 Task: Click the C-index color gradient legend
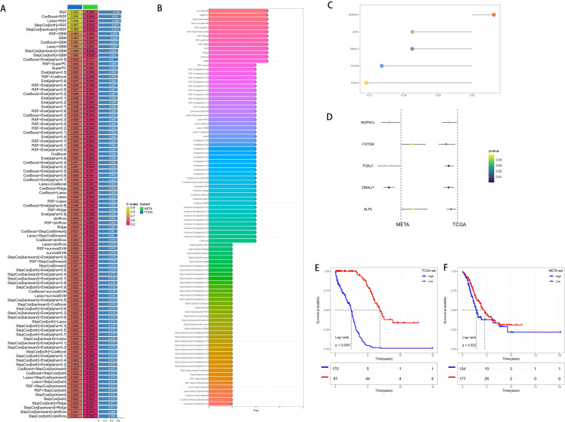coord(128,216)
